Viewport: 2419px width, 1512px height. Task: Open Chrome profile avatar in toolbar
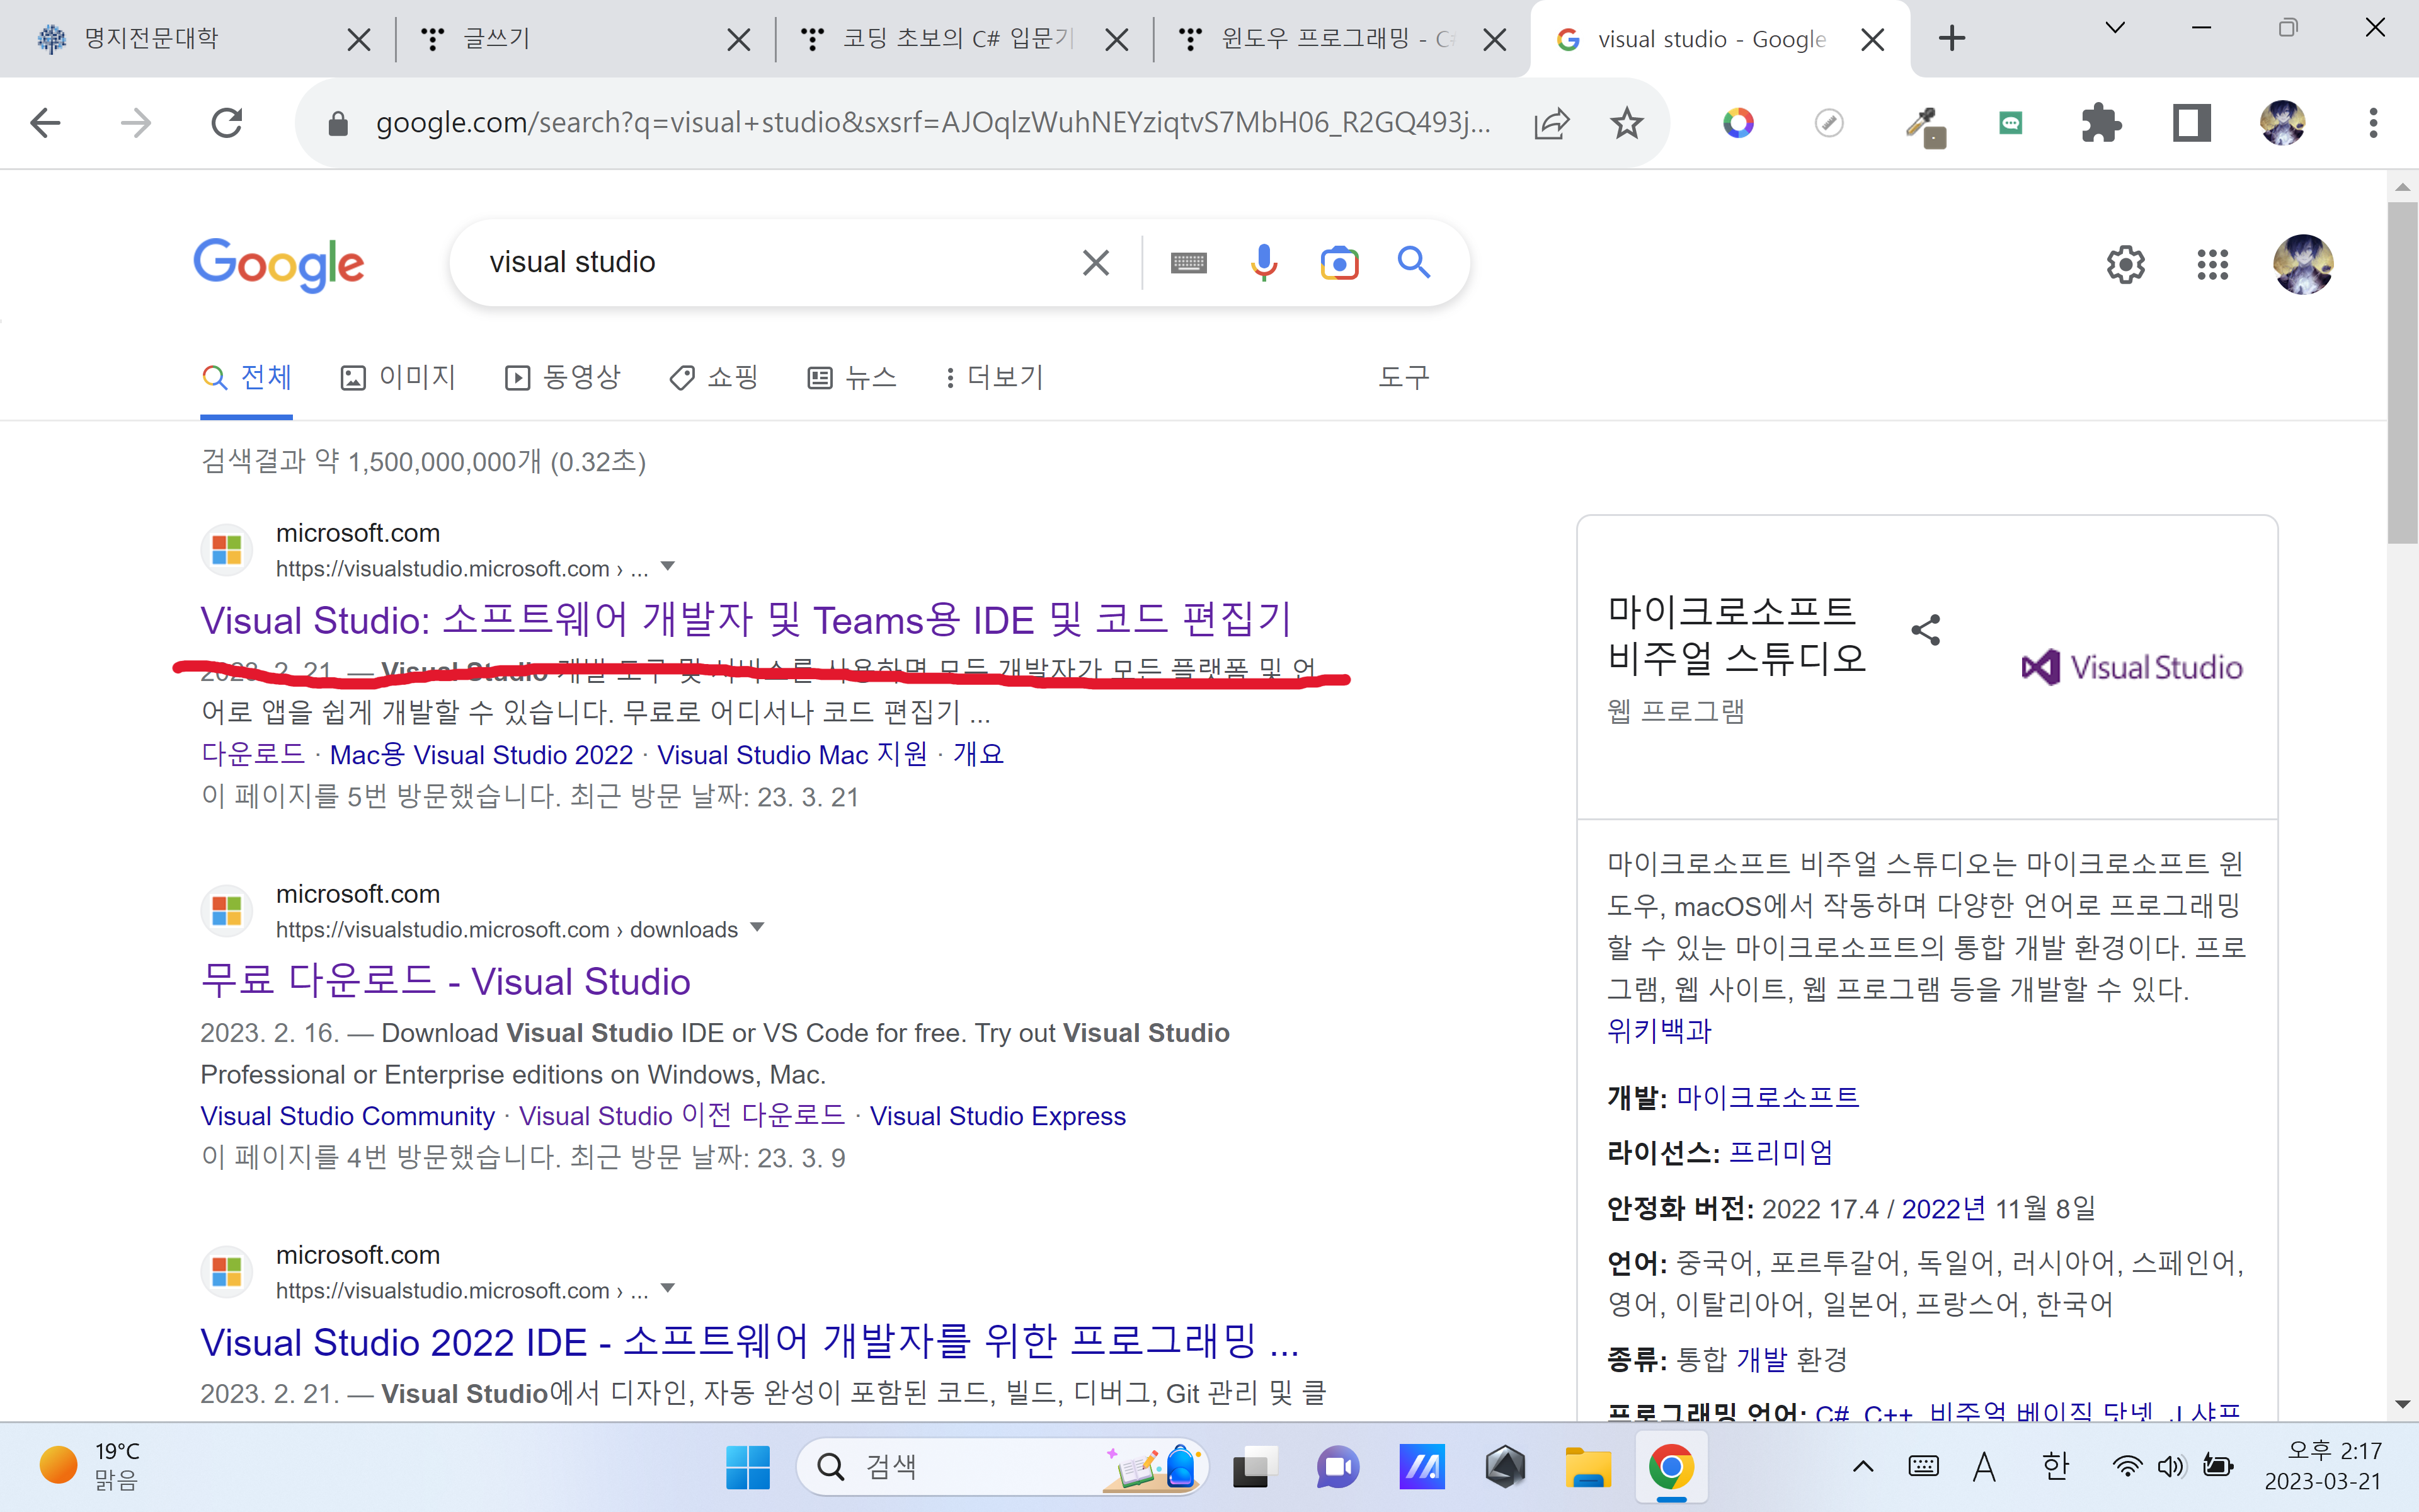[x=2282, y=123]
